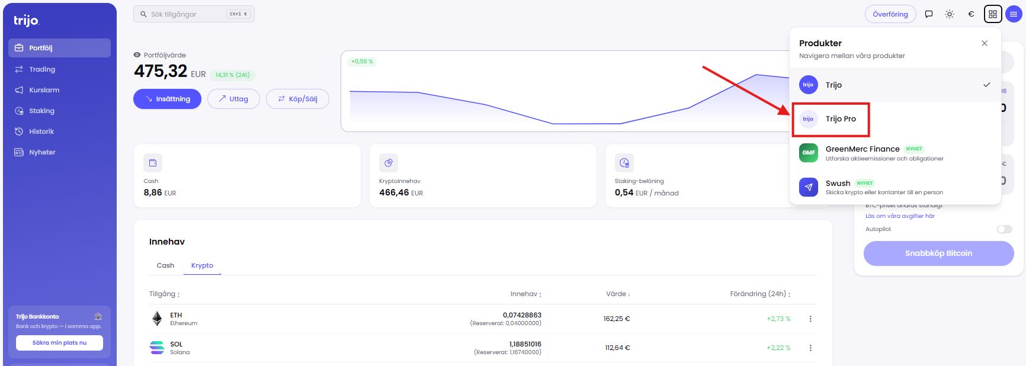The height and width of the screenshot is (366, 1026).
Task: Sort by Förändring (24h) column
Action: pyautogui.click(x=760, y=294)
